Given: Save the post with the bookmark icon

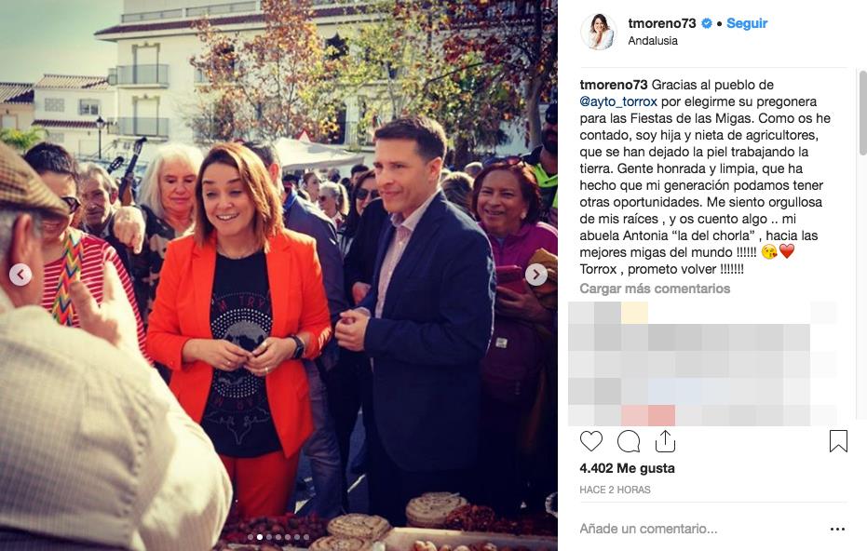Looking at the screenshot, I should point(838,441).
